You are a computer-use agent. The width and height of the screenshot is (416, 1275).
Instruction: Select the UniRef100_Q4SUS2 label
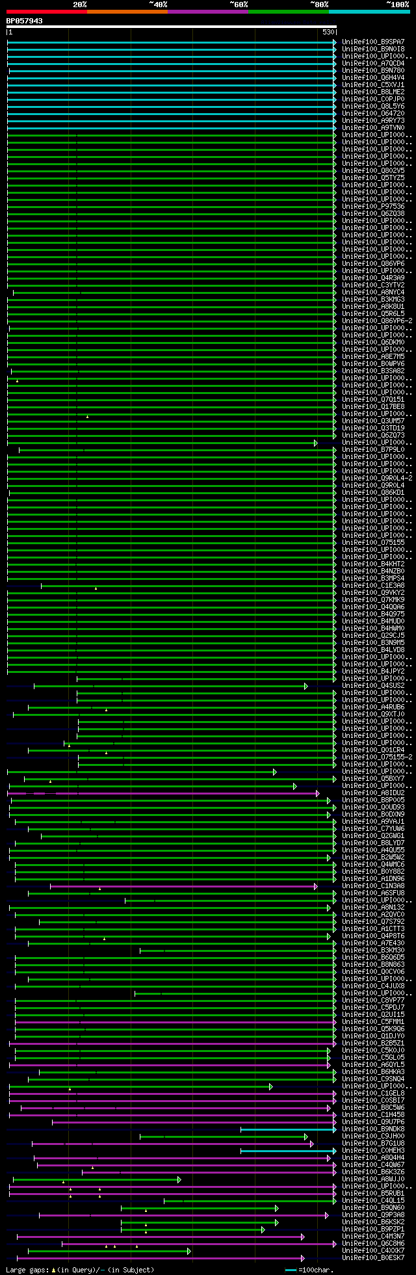pos(373,686)
